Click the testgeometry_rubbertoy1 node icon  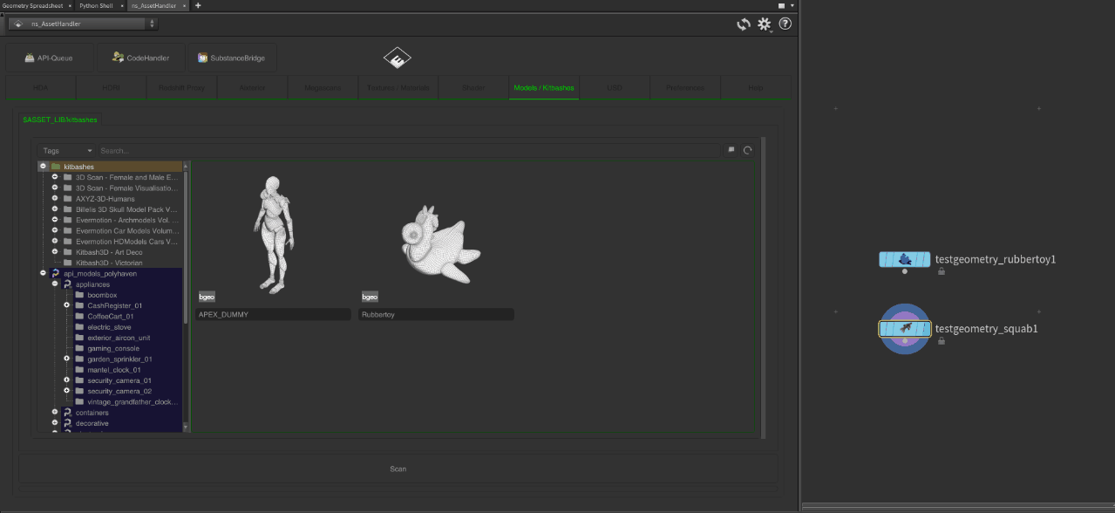pos(904,259)
